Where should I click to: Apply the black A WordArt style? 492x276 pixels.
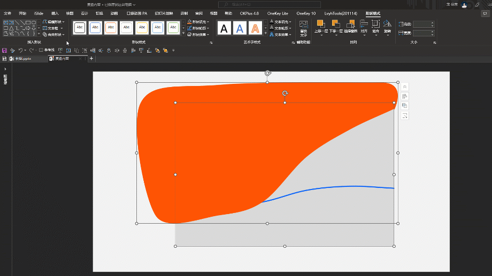224,28
